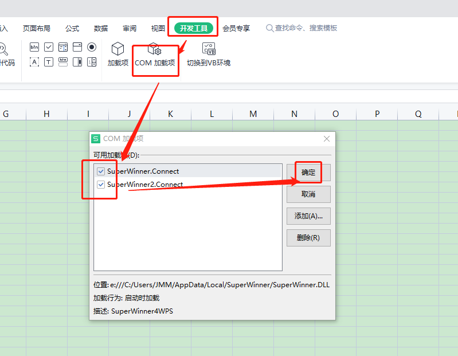The width and height of the screenshot is (458, 356).
Task: Insert a spin button form control
Action: point(91,61)
